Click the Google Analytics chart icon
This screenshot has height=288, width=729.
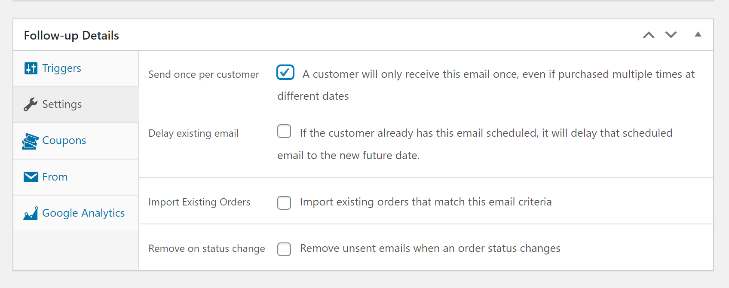click(x=31, y=213)
